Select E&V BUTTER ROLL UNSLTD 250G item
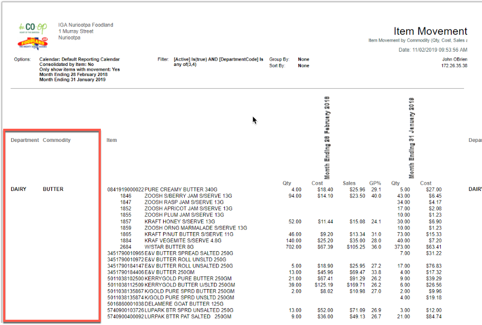 [185, 260]
